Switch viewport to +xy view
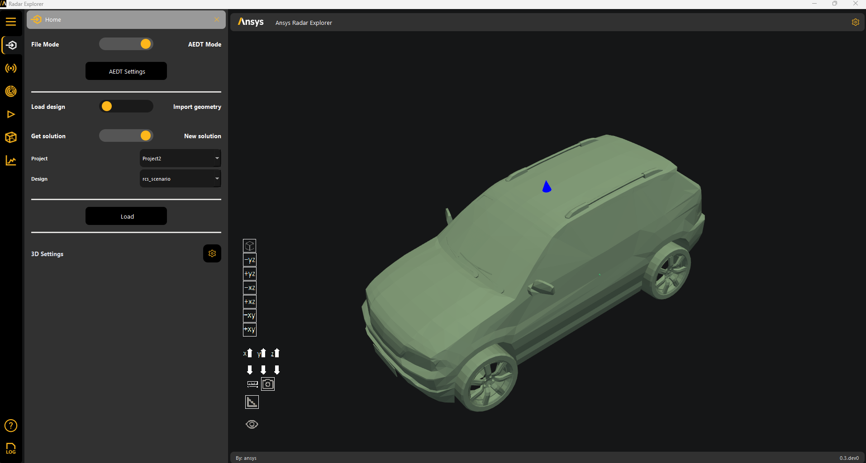Screen dimensions: 866x463 tap(250, 330)
